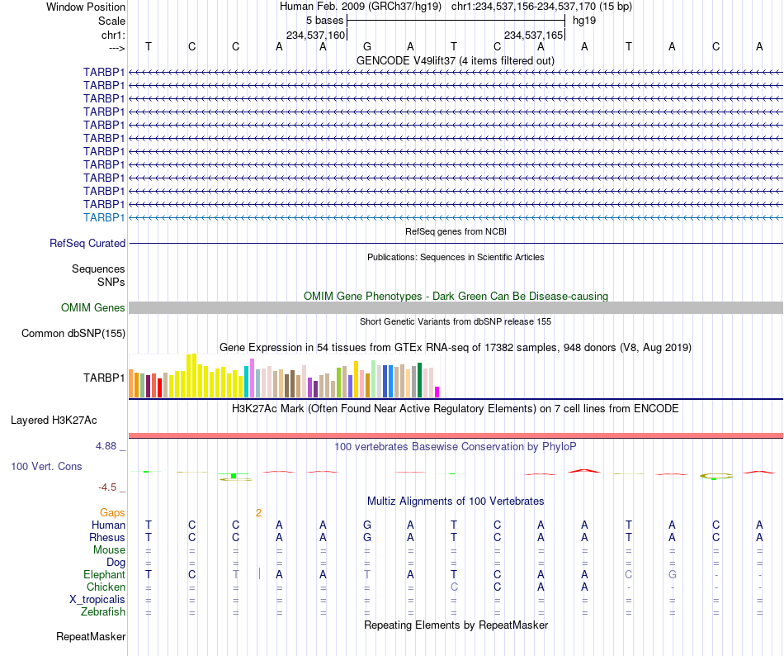This screenshot has height=656, width=784.
Task: Open the 100 Vert. Cons track label
Action: point(46,466)
